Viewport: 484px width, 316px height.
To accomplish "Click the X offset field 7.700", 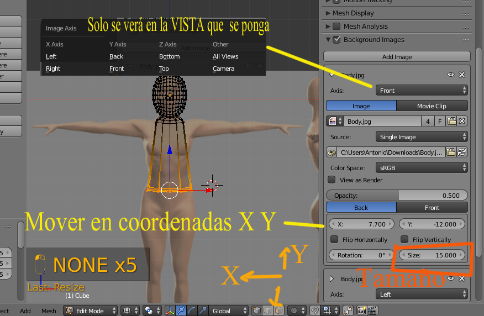I will point(362,224).
